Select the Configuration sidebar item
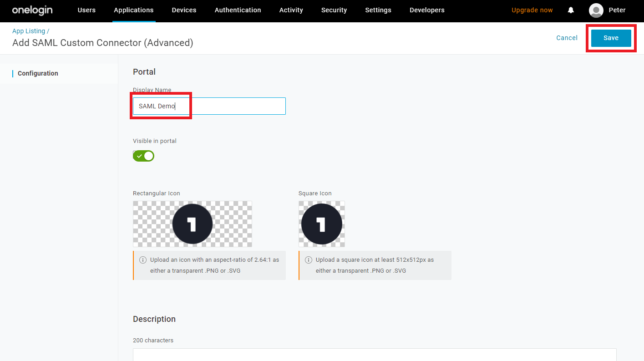Viewport: 644px width, 361px height. coord(38,73)
